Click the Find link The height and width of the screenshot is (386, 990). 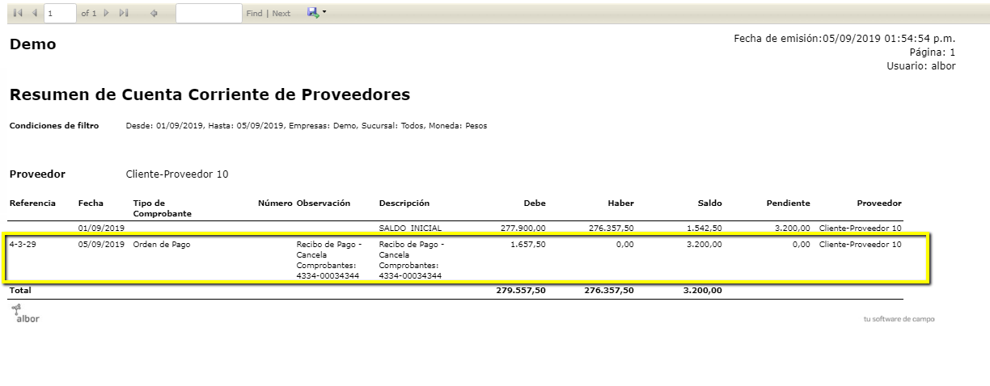[x=254, y=14]
